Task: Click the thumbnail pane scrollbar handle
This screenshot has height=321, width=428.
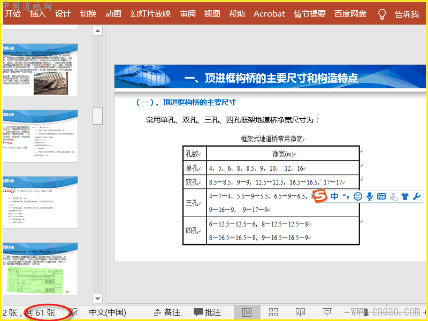Action: pos(97,116)
